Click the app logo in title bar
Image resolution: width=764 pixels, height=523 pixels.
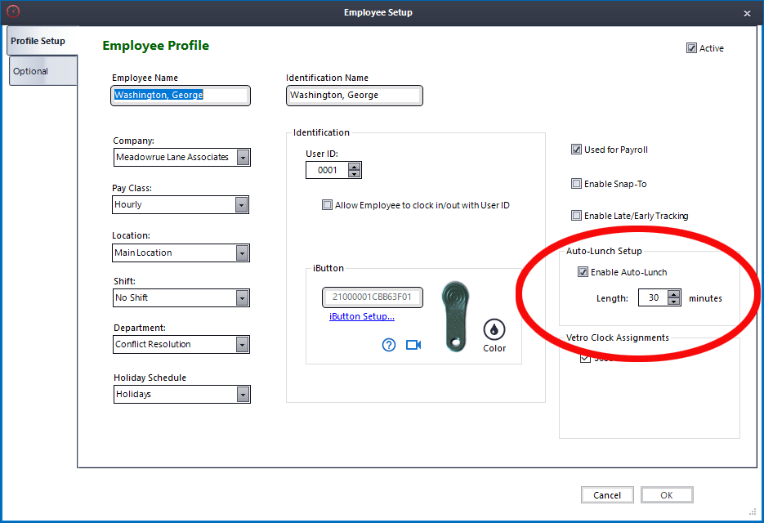click(12, 12)
